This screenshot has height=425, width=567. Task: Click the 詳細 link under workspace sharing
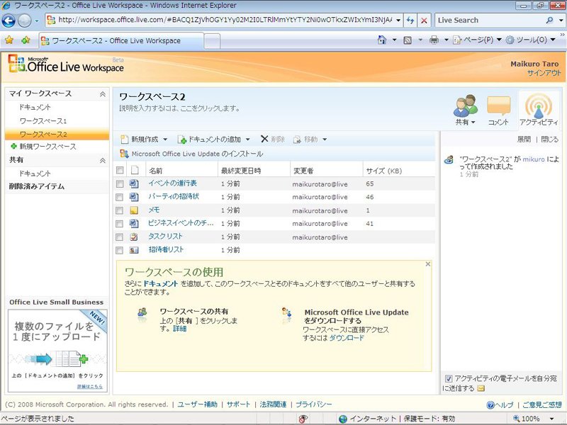click(x=179, y=329)
